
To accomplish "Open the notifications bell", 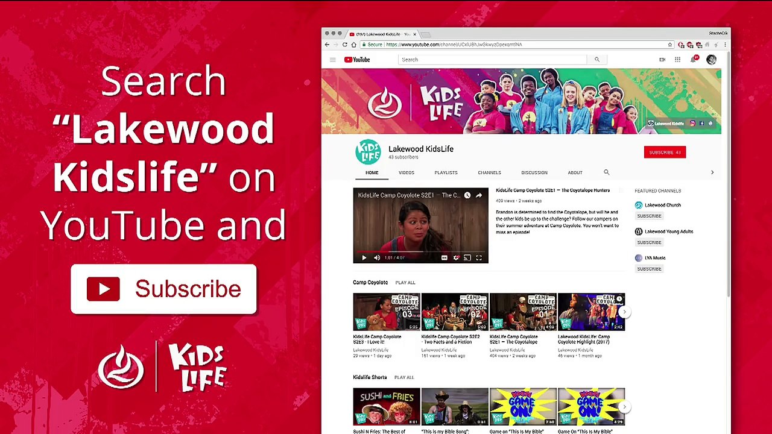I will coord(694,59).
